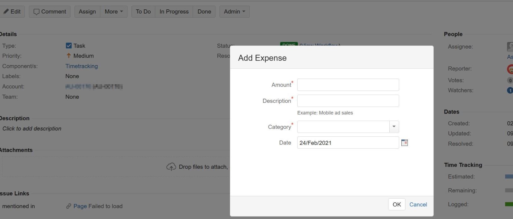Confirm expense with OK button

coord(397,205)
